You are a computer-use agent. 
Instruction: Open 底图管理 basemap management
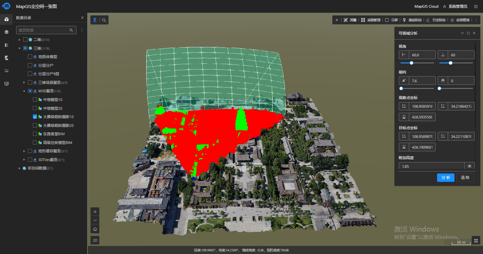point(371,20)
